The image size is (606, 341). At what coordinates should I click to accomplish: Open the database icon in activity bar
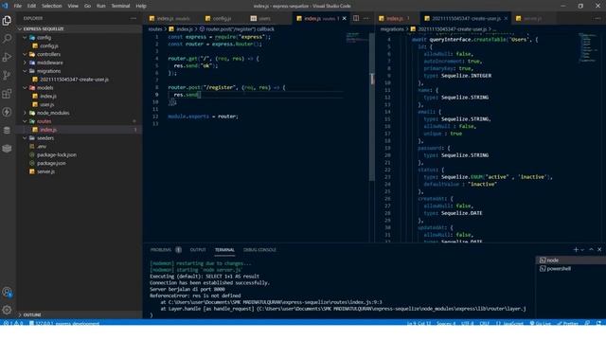tap(7, 131)
